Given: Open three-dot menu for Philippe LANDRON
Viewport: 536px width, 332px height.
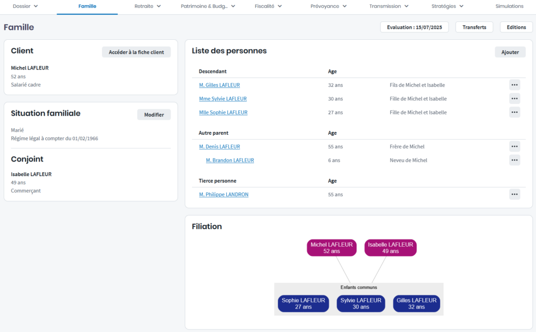Looking at the screenshot, I should [515, 194].
